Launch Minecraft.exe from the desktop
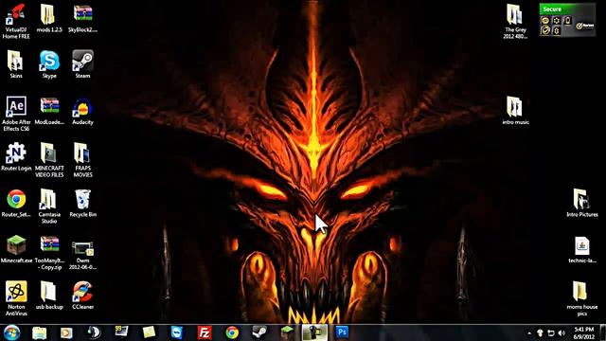Viewport: 606px width, 341px height. (16, 249)
